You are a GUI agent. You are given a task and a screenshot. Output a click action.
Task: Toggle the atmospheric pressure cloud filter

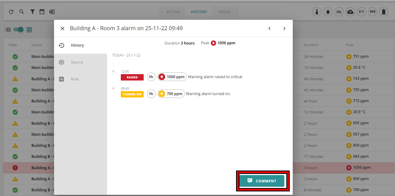click(x=350, y=12)
